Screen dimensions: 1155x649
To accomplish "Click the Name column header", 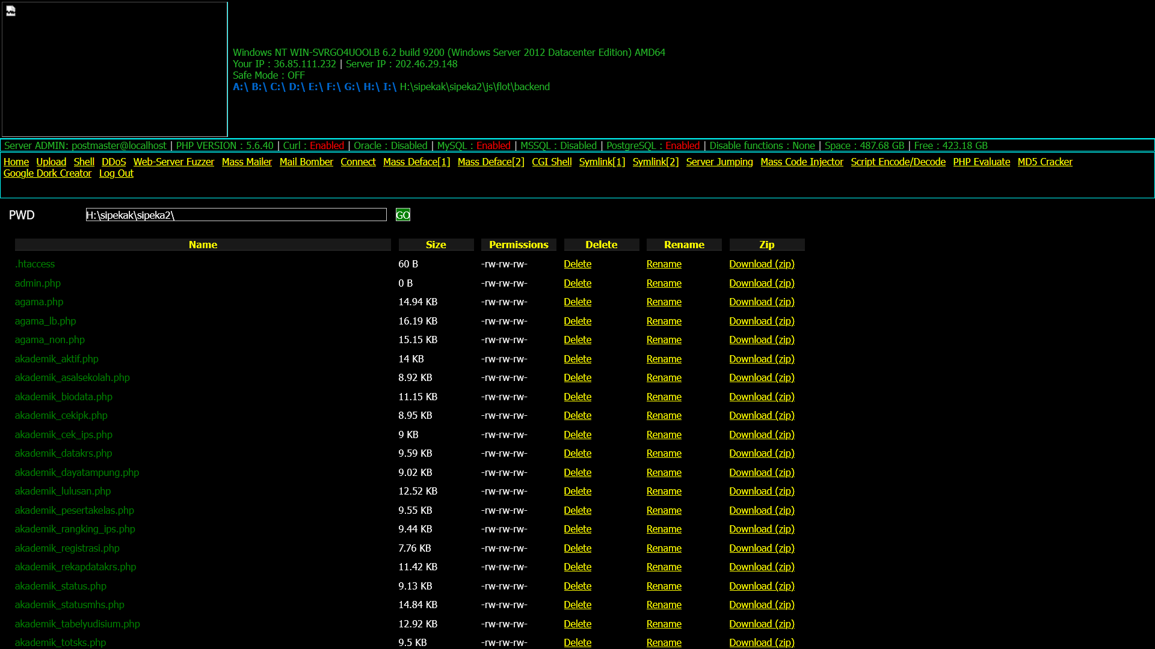I will (203, 245).
